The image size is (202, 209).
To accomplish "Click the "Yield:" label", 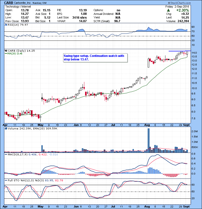I will [97, 17].
